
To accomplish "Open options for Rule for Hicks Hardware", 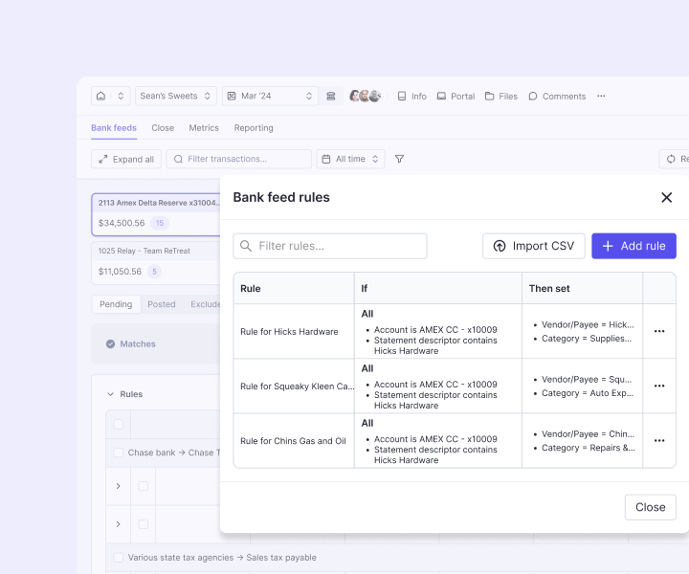I will [659, 331].
